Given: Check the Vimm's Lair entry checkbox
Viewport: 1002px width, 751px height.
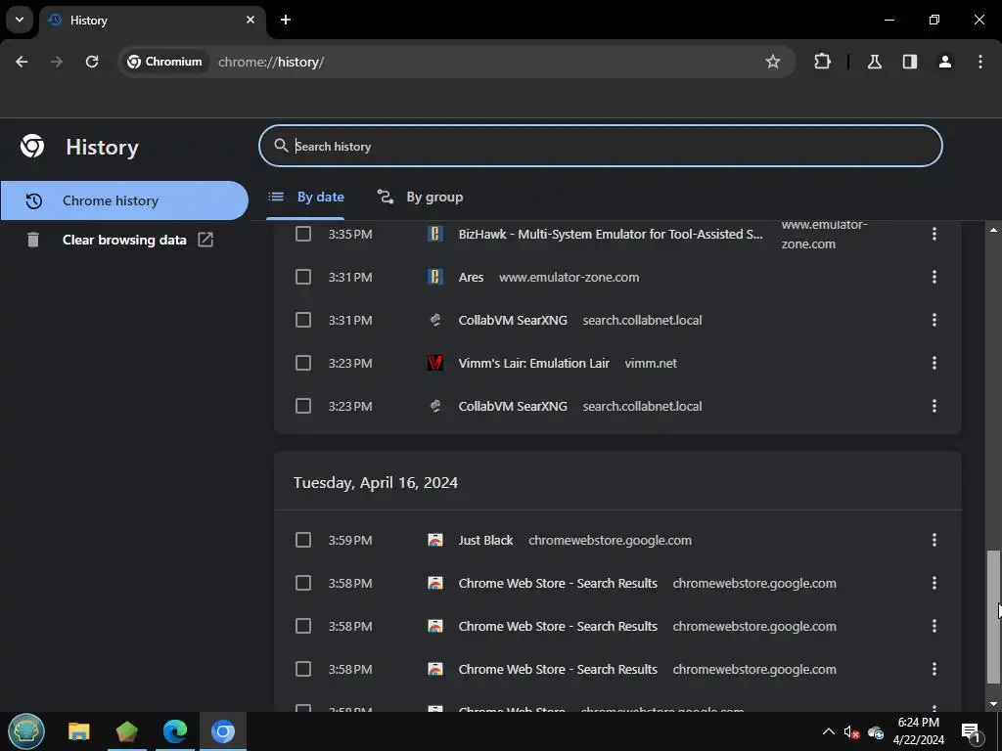Looking at the screenshot, I should coord(303,363).
